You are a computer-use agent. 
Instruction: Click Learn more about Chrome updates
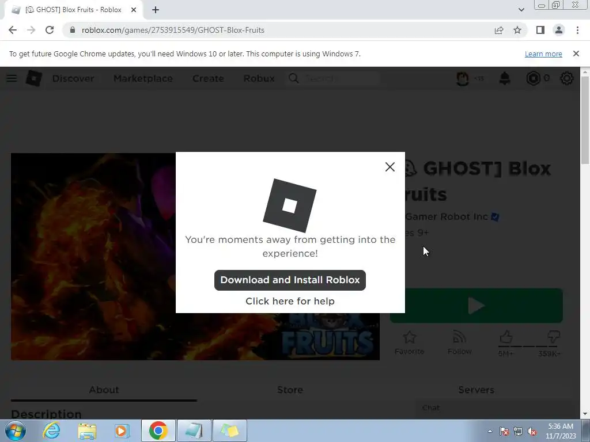543,54
